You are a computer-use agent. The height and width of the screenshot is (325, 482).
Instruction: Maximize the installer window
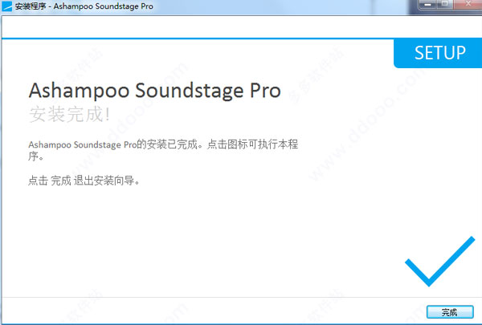pyautogui.click(x=444, y=4)
